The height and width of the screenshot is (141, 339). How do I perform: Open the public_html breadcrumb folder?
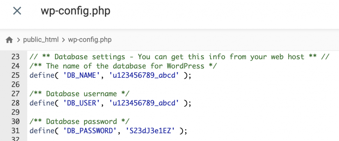click(x=41, y=40)
